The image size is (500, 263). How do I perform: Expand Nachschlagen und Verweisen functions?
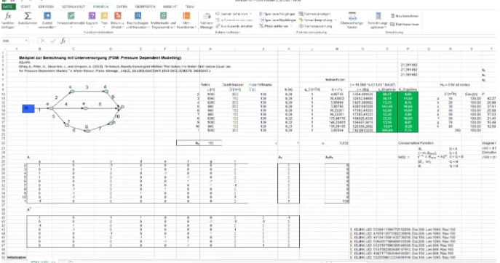click(x=138, y=20)
